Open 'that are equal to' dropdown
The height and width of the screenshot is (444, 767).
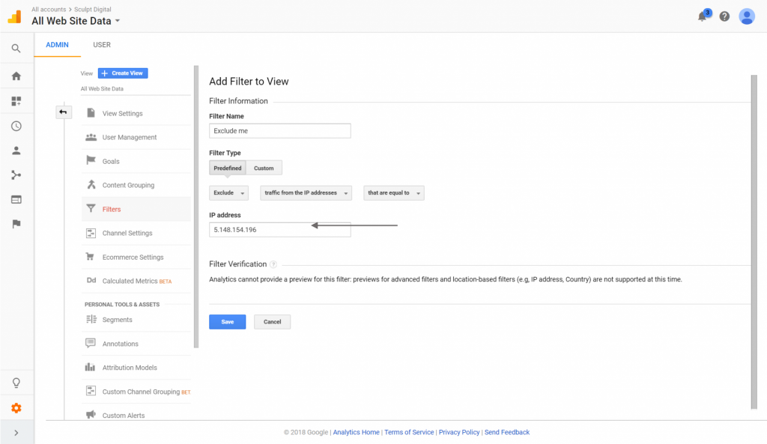pos(393,193)
